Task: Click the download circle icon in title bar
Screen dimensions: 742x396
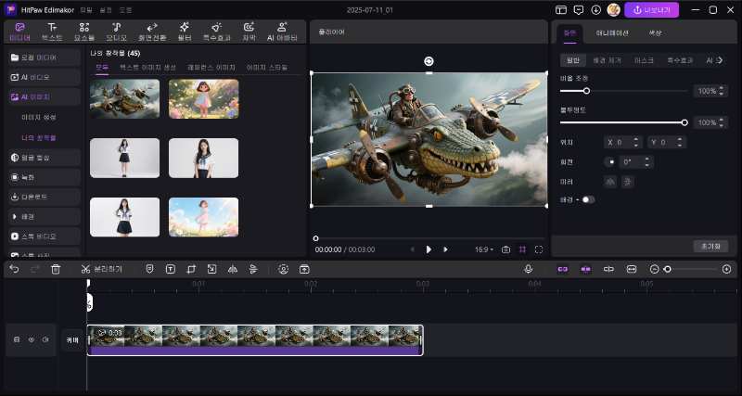Action: click(595, 10)
